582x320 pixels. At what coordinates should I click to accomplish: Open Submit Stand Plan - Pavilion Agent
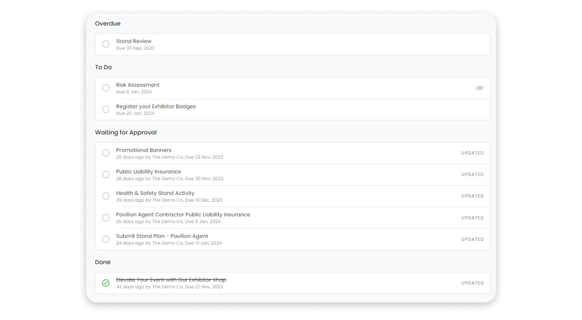pos(162,236)
